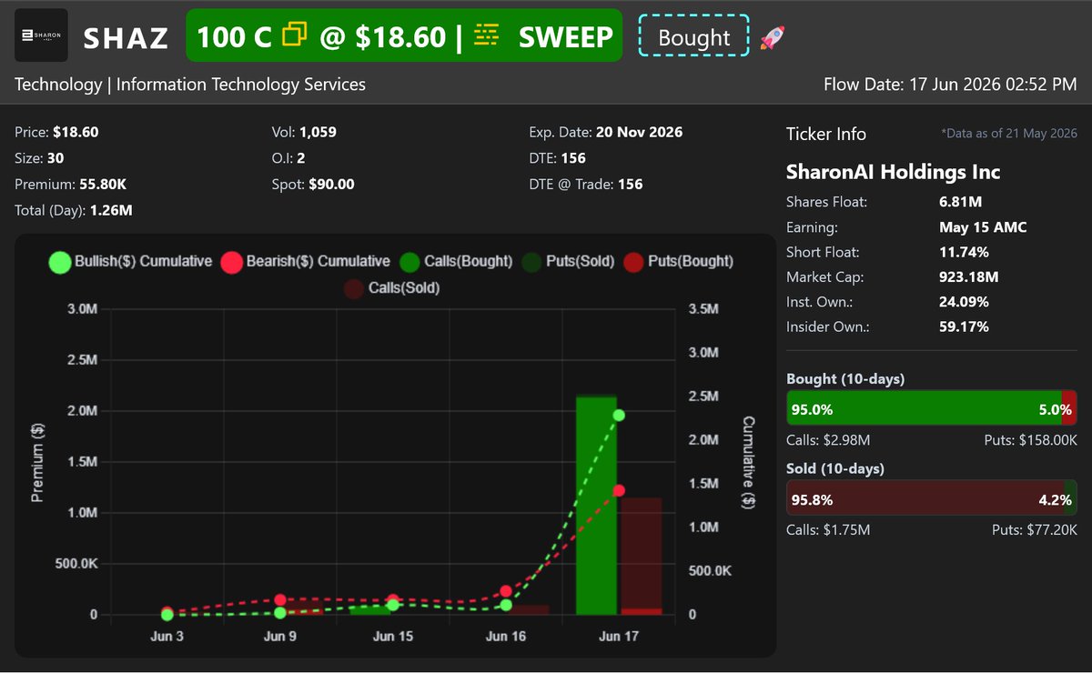
Task: Click the bearish cumulative point on Jun 9
Action: point(280,599)
